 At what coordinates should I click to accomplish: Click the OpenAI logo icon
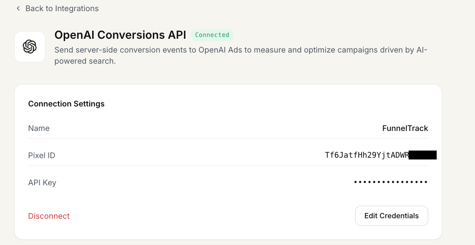30,47
